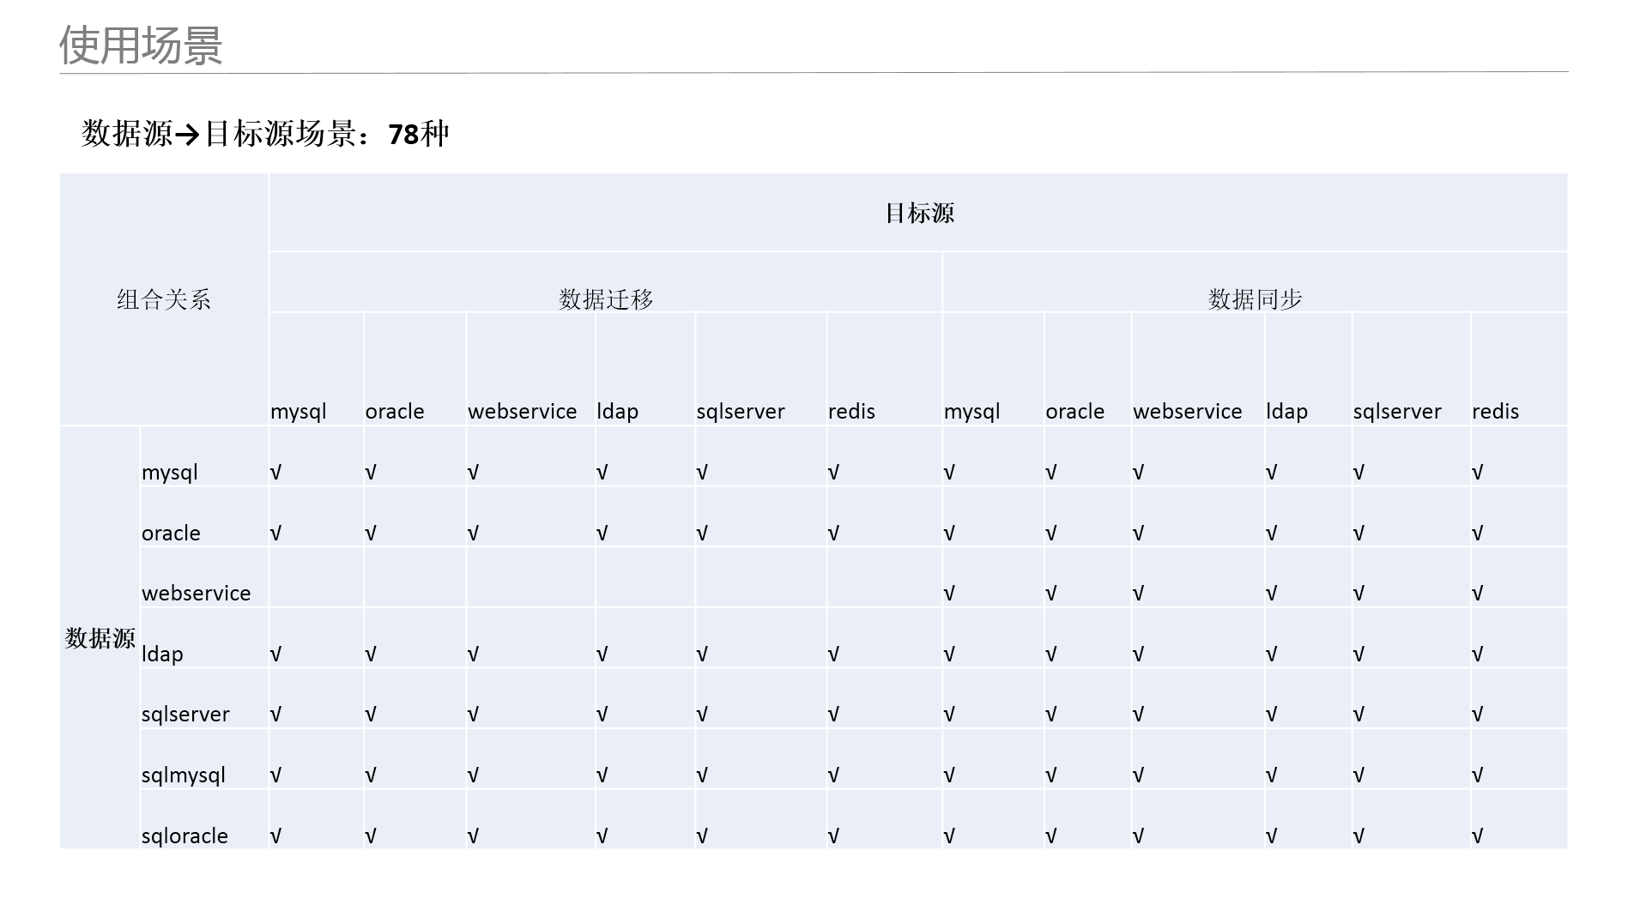Click sqlmysql row's 数据同步 redis check mark
Viewport: 1640px width, 917px height.
[1477, 775]
